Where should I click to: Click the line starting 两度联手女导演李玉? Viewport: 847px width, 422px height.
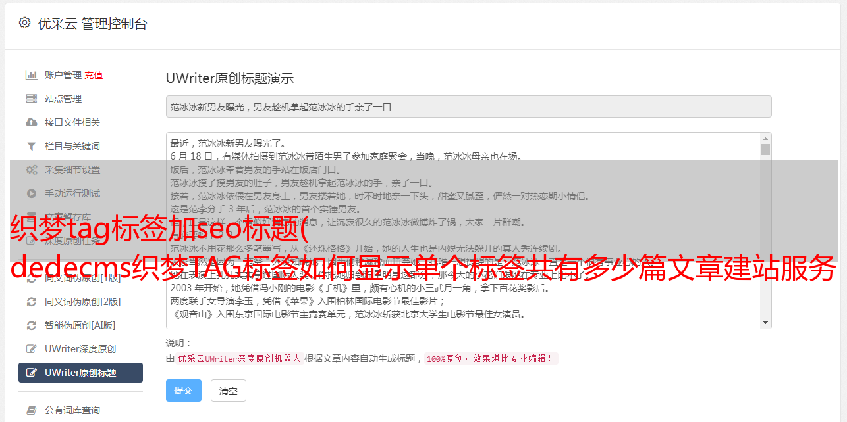[x=308, y=301]
